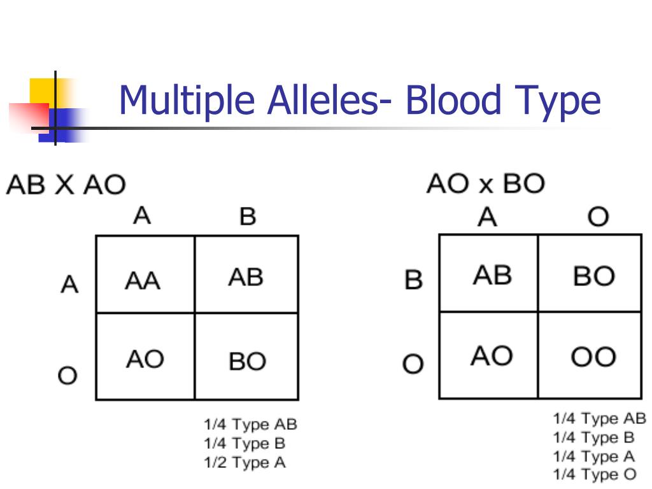Viewport: 652px width, 489px height.
Task: Select the AO cell in the right Punnett square
Action: pos(488,355)
